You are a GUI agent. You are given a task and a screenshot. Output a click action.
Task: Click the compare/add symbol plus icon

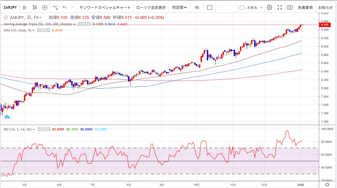(x=45, y=7)
